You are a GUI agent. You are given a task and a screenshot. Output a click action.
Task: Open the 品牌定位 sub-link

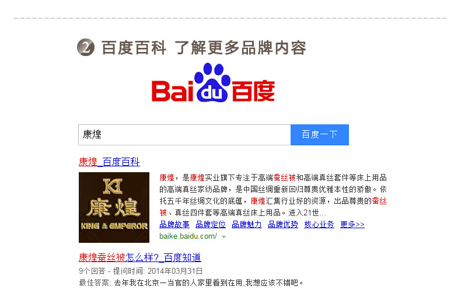point(211,224)
